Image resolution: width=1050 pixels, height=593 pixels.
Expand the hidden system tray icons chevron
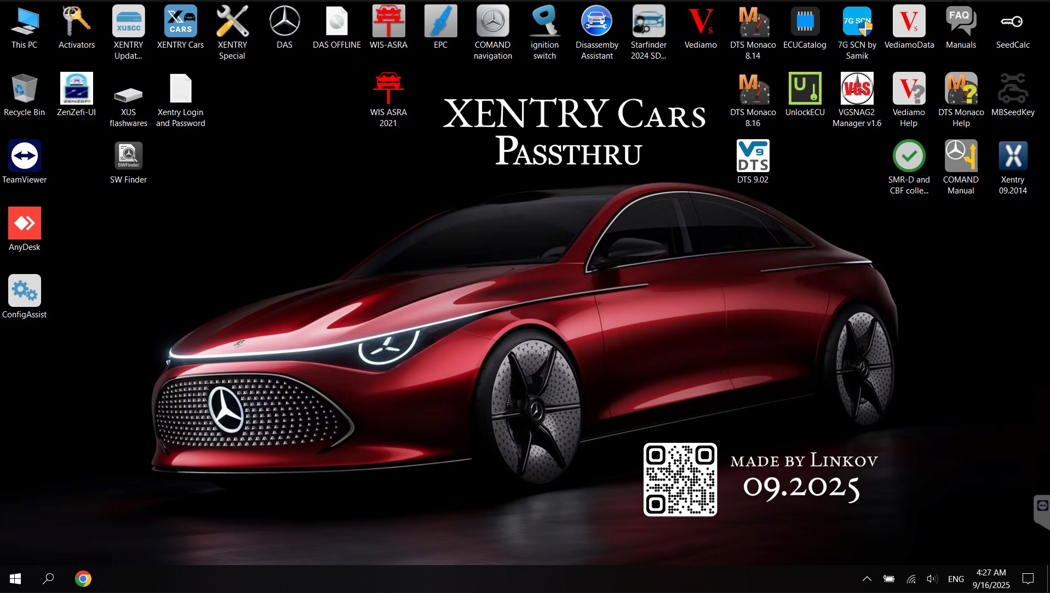[x=867, y=579]
